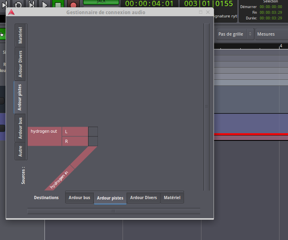
Task: Toggle connection cell for hydrogen out R
Action: [93, 141]
